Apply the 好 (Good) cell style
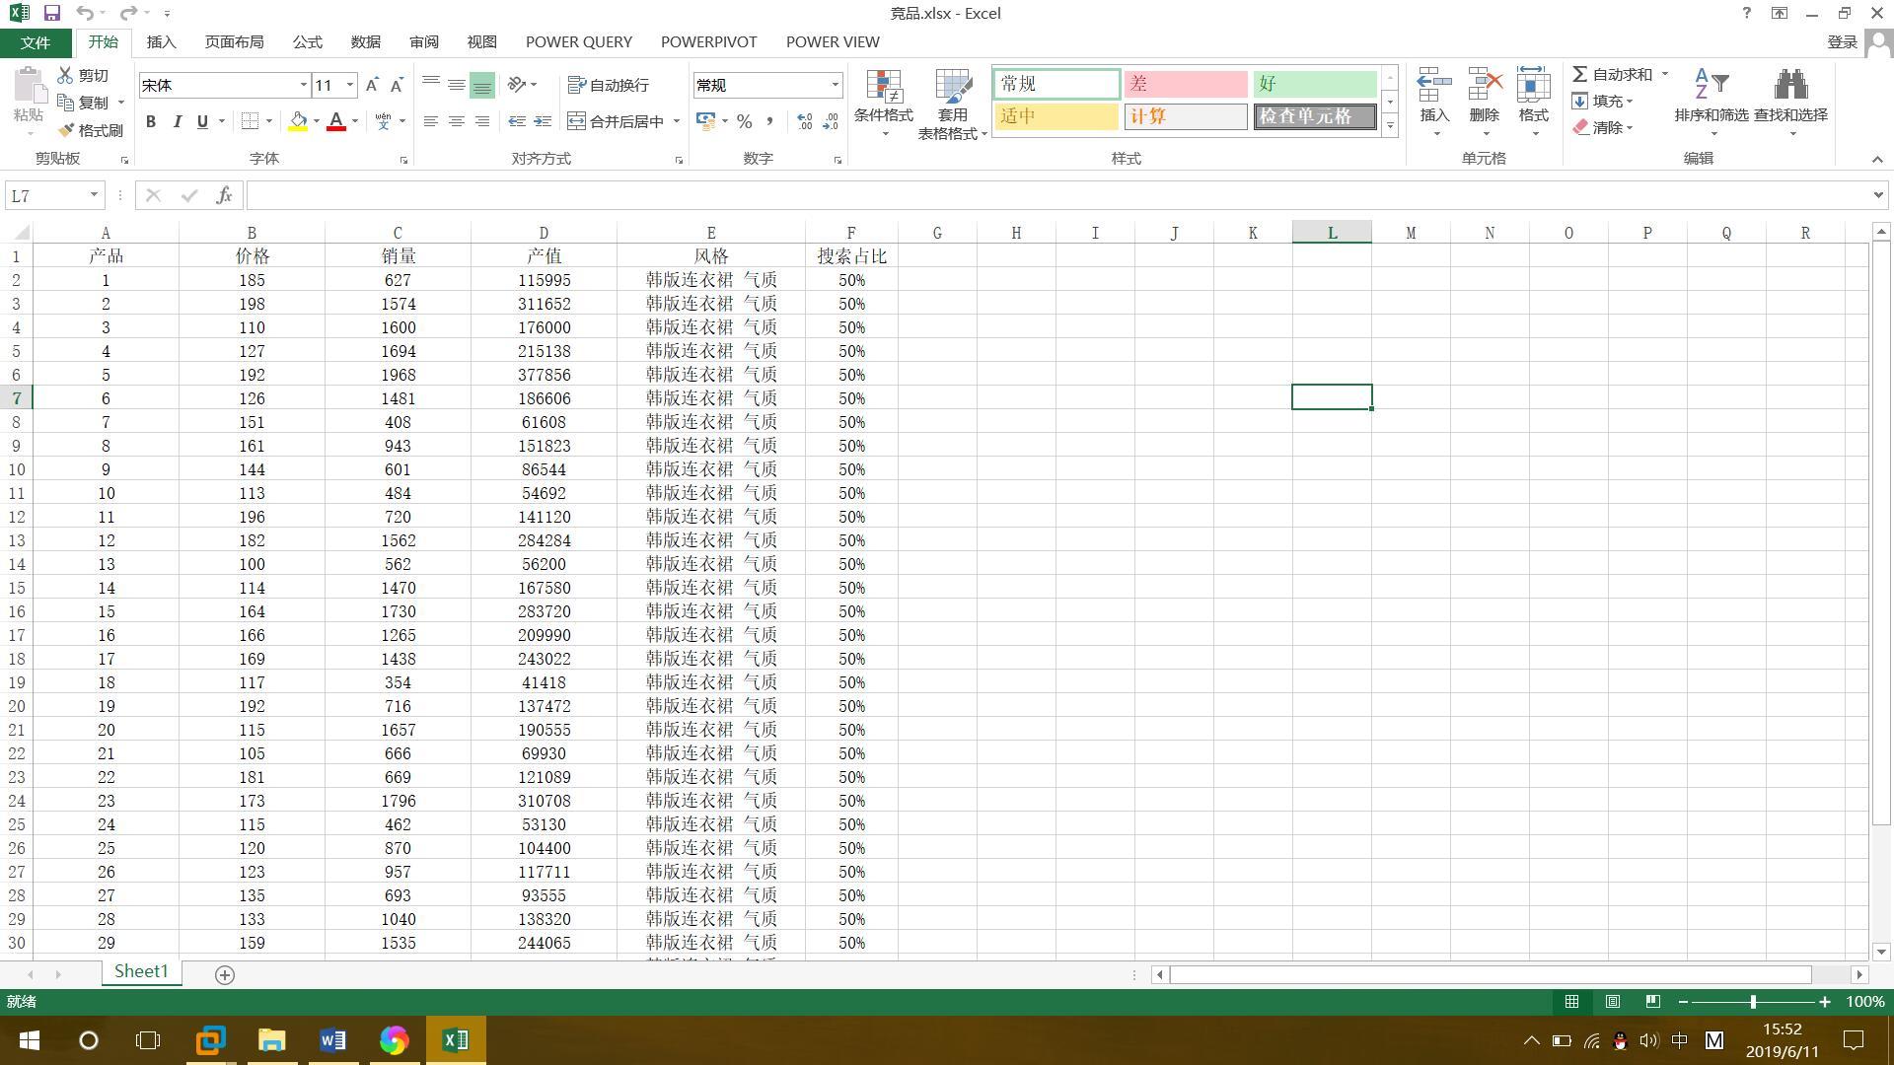1894x1065 pixels. click(1314, 84)
